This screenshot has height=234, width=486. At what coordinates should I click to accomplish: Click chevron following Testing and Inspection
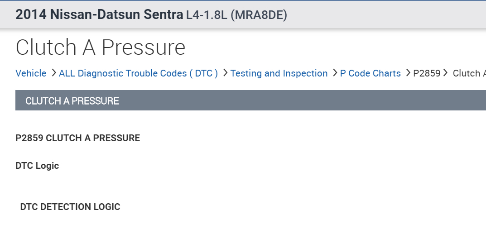(x=335, y=73)
